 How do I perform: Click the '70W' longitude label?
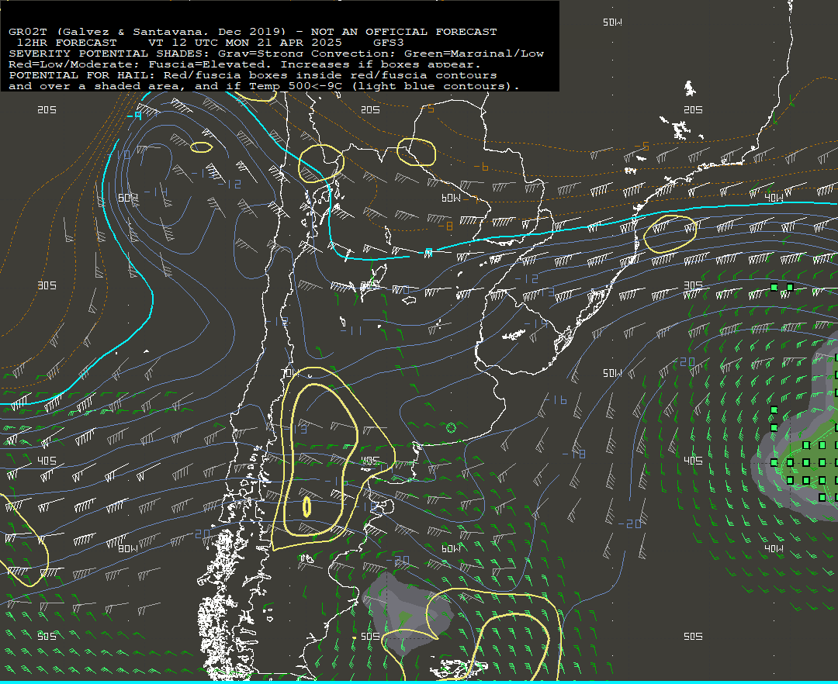click(x=289, y=372)
